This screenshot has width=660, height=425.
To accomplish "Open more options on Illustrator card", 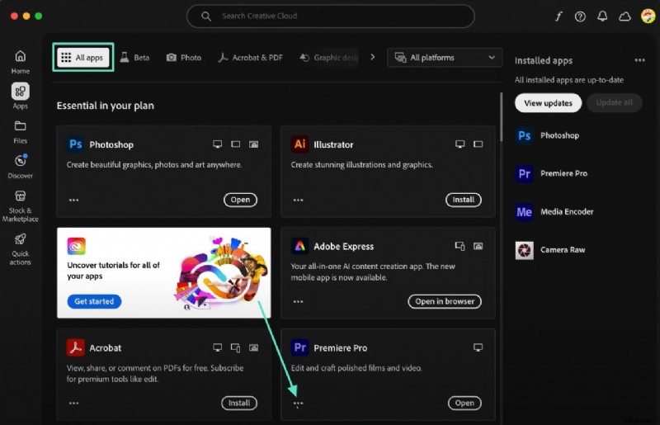I will [298, 200].
